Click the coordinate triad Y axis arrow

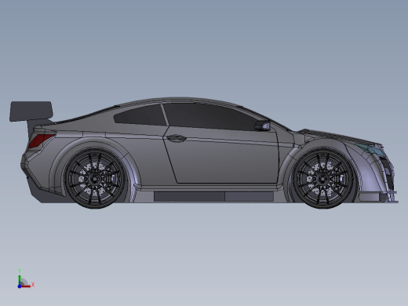20,279
